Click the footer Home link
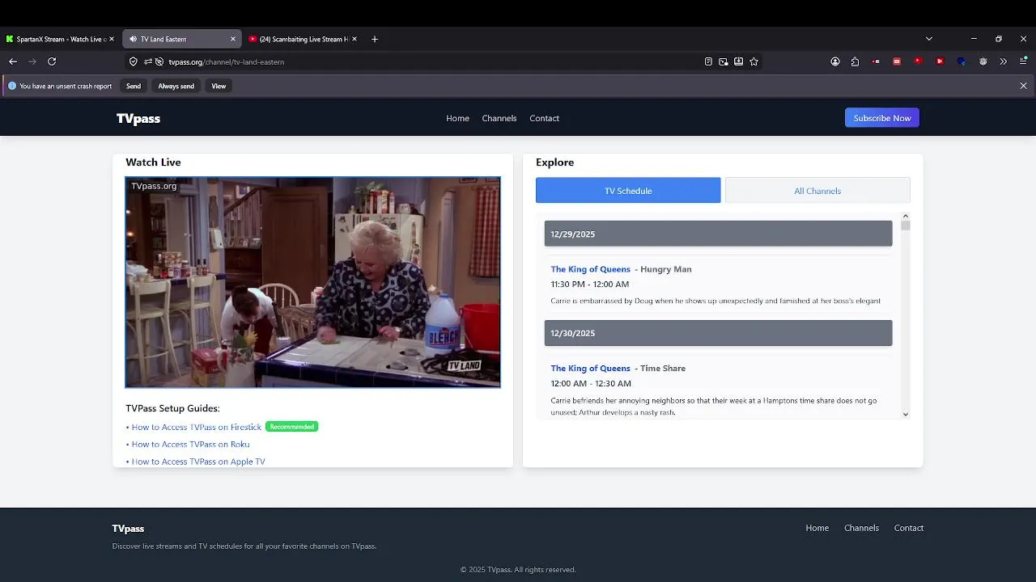1036x582 pixels. pyautogui.click(x=817, y=528)
